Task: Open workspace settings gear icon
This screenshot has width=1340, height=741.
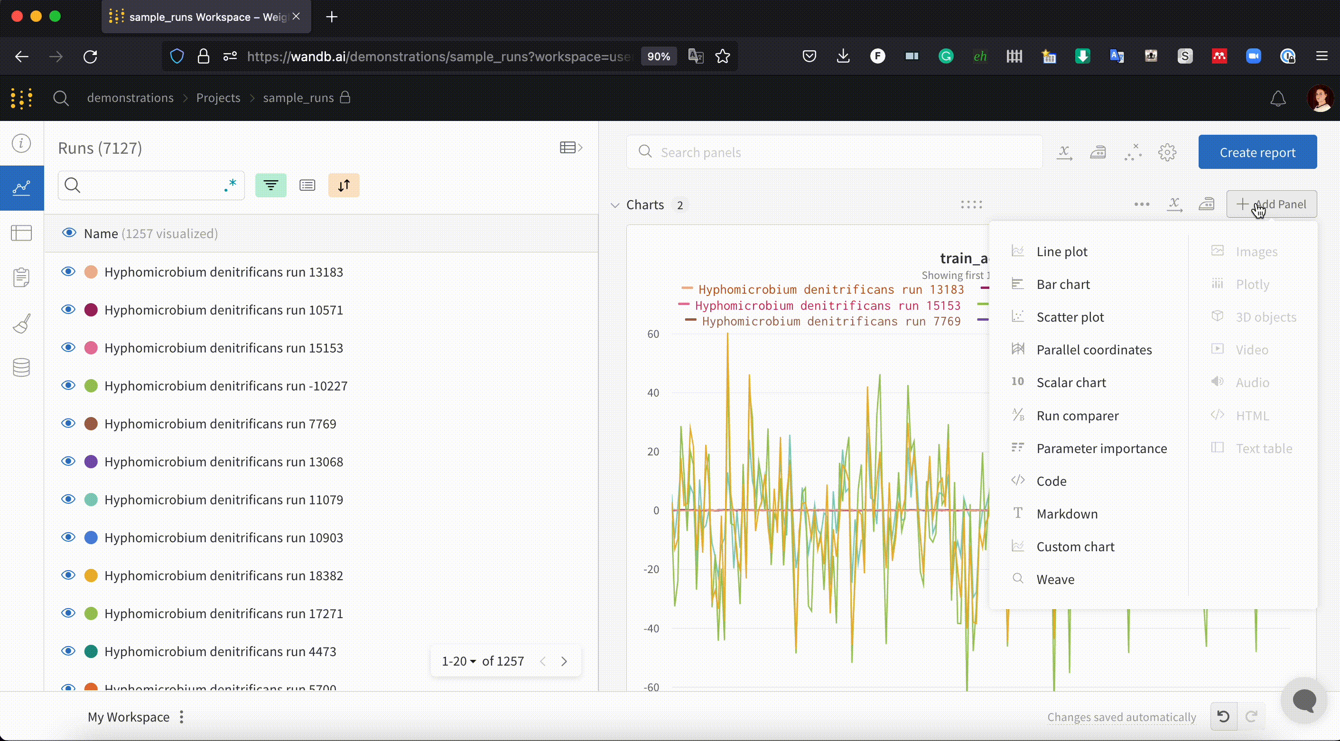Action: [1167, 152]
